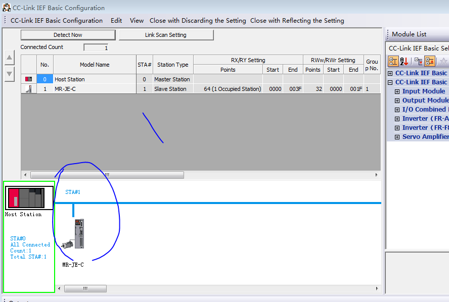
Task: Click the move-up arrow beside station list
Action: [x=10, y=58]
